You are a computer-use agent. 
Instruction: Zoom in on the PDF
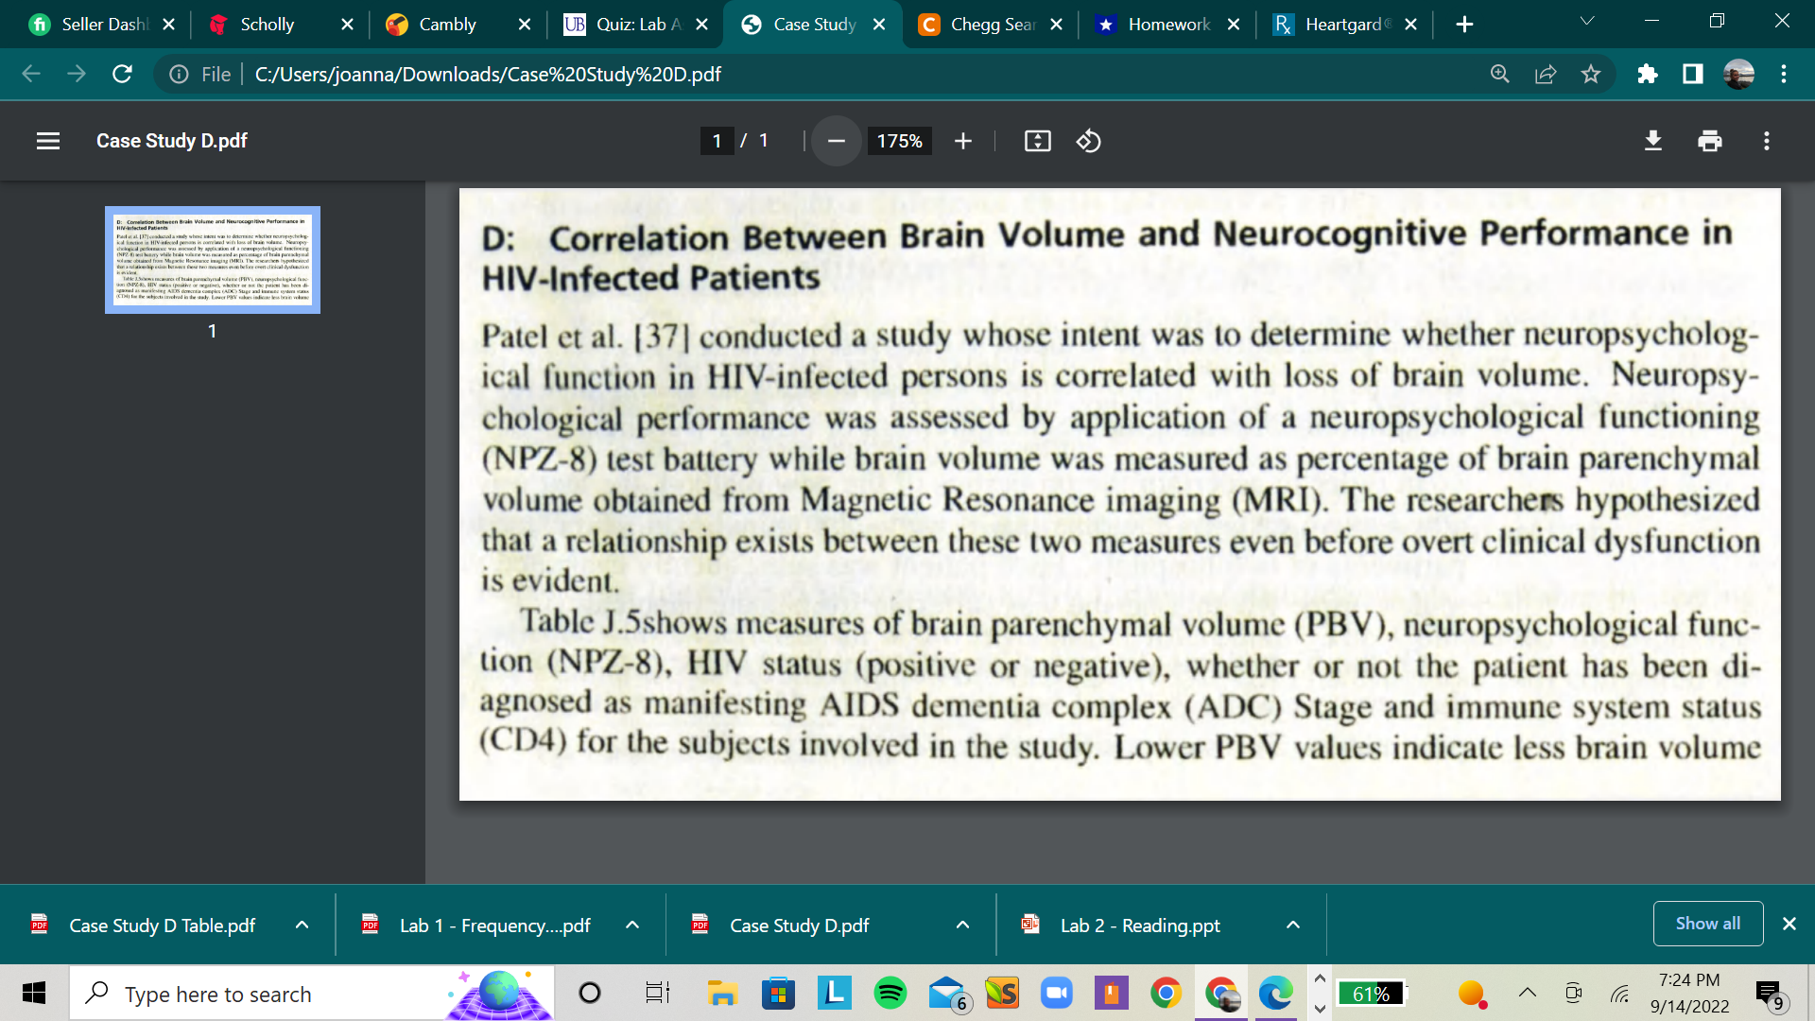[962, 141]
